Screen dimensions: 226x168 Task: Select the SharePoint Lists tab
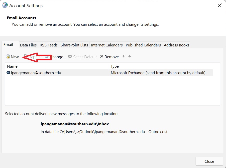[74, 45]
